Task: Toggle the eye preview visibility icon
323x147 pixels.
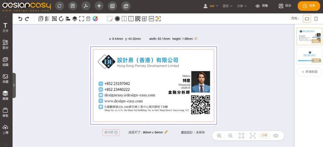Action: click(x=276, y=136)
